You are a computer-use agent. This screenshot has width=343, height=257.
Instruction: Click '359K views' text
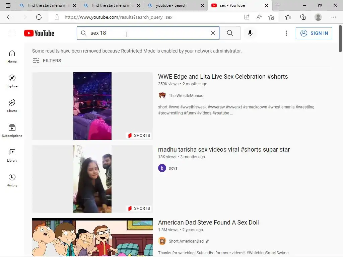pyautogui.click(x=168, y=84)
